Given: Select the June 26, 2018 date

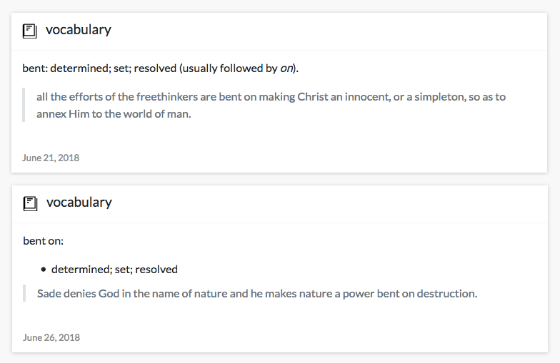Looking at the screenshot, I should click(x=51, y=337).
